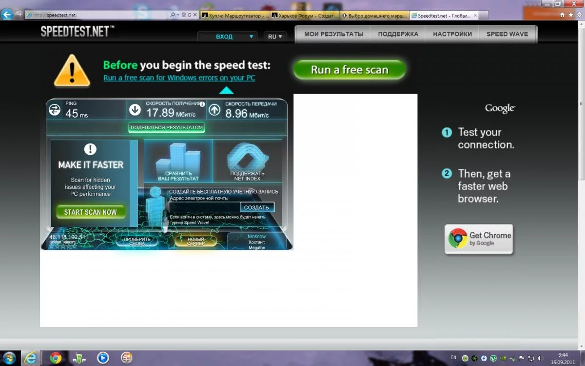Click the download speed arrow icon
The width and height of the screenshot is (585, 366).
[135, 110]
